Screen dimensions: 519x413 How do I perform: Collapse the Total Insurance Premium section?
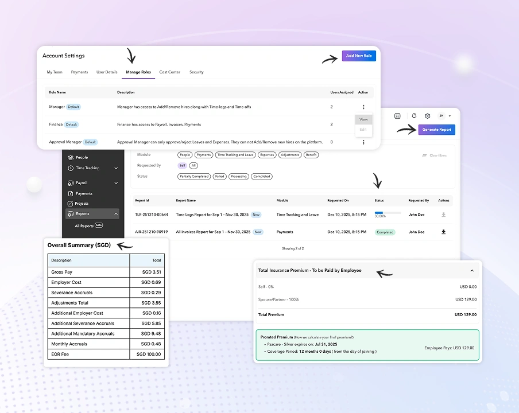point(472,271)
